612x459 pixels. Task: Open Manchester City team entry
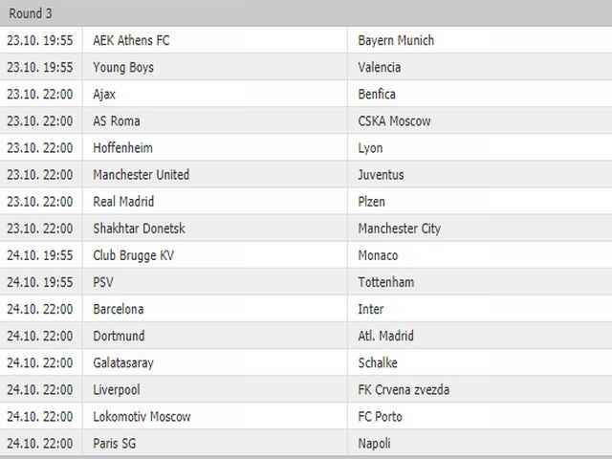pyautogui.click(x=400, y=229)
